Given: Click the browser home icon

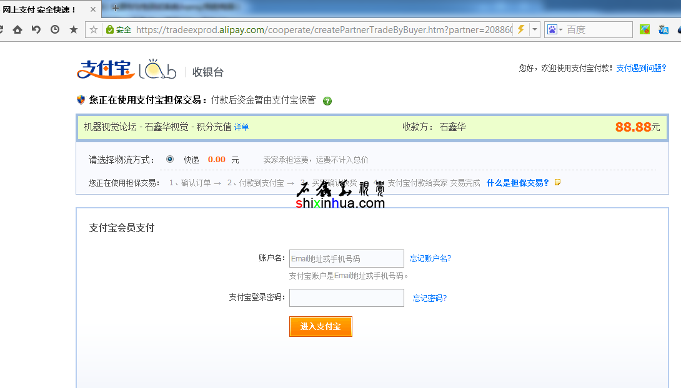Looking at the screenshot, I should (x=17, y=29).
